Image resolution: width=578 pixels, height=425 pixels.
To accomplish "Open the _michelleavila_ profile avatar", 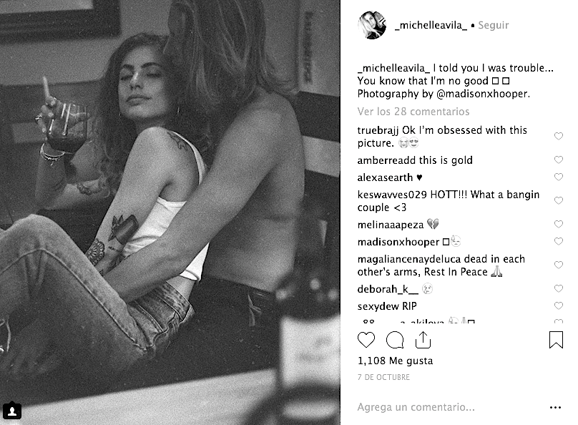I will 373,25.
